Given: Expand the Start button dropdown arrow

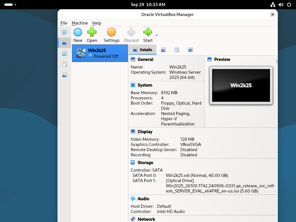Looking at the screenshot, I should point(157,35).
